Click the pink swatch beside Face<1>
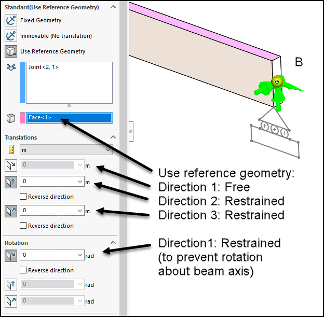324x317 pixels. click(22, 118)
